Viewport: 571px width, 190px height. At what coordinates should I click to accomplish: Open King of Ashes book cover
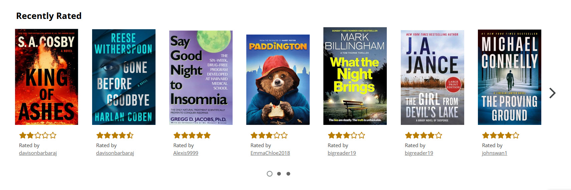[x=46, y=77]
